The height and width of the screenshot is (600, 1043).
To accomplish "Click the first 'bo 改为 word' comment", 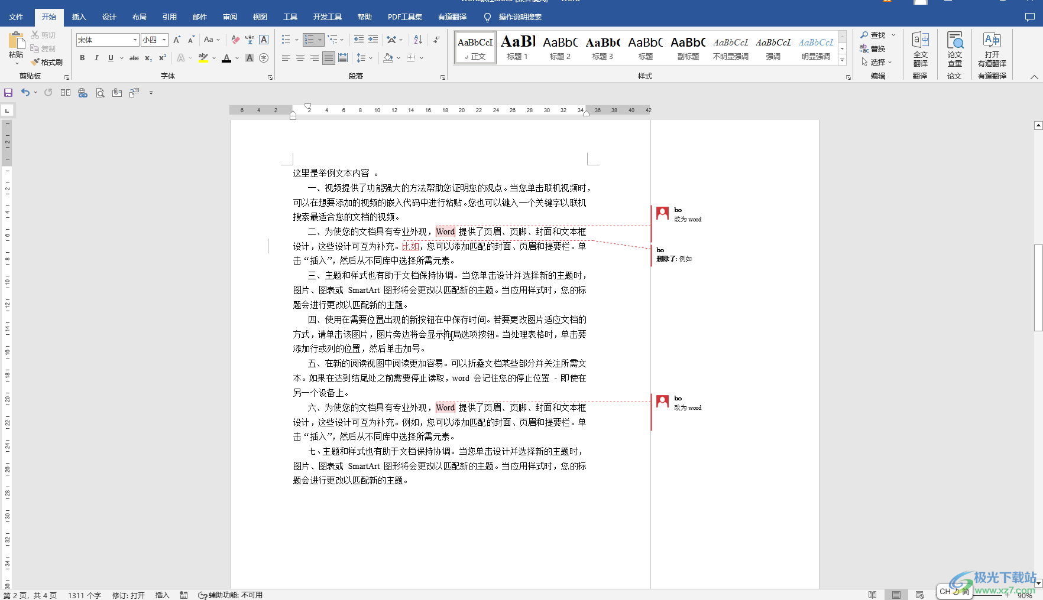I will click(x=680, y=215).
